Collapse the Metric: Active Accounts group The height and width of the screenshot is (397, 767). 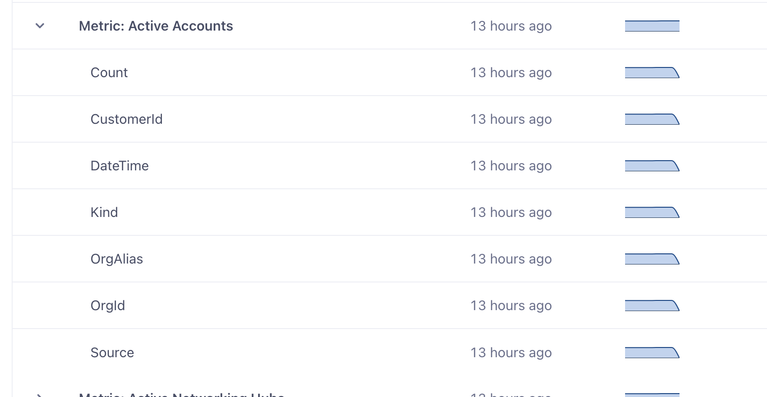[x=40, y=26]
